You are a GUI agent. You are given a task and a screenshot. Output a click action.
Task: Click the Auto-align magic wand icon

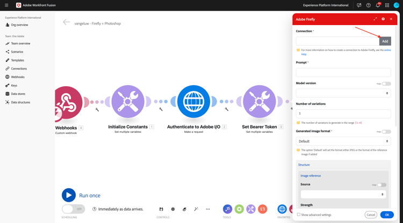point(196,209)
